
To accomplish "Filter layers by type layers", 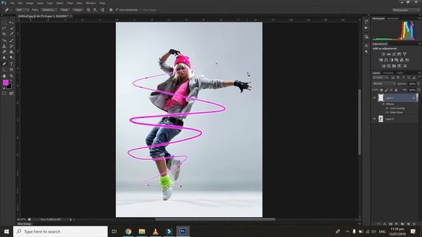I will point(404,78).
